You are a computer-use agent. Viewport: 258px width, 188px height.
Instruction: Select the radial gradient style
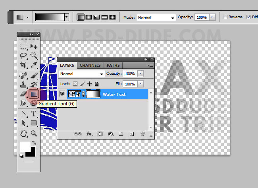pos(89,17)
